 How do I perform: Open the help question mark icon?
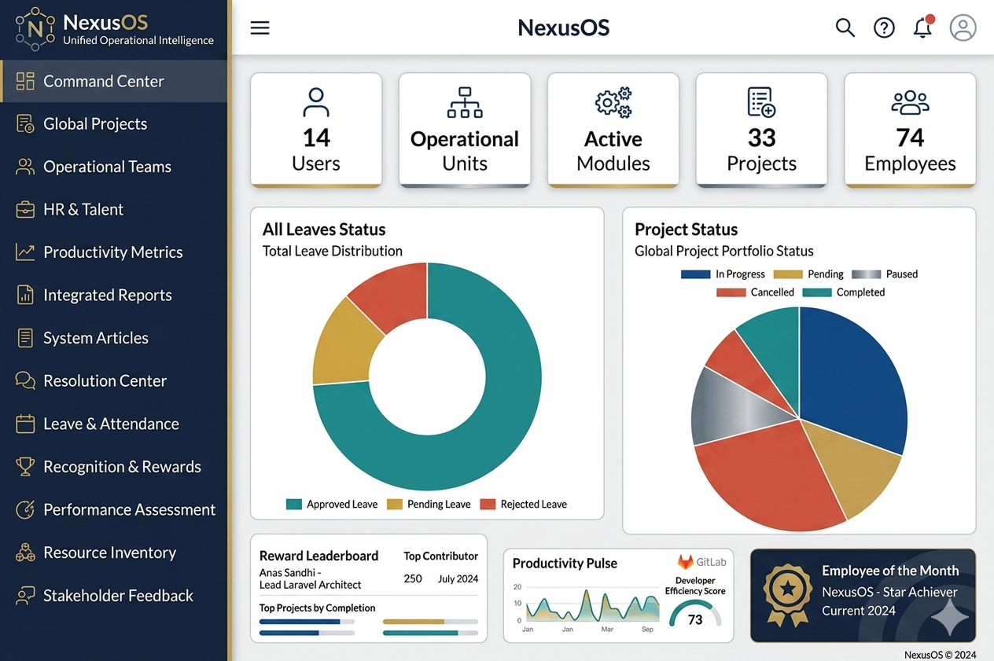click(x=884, y=28)
